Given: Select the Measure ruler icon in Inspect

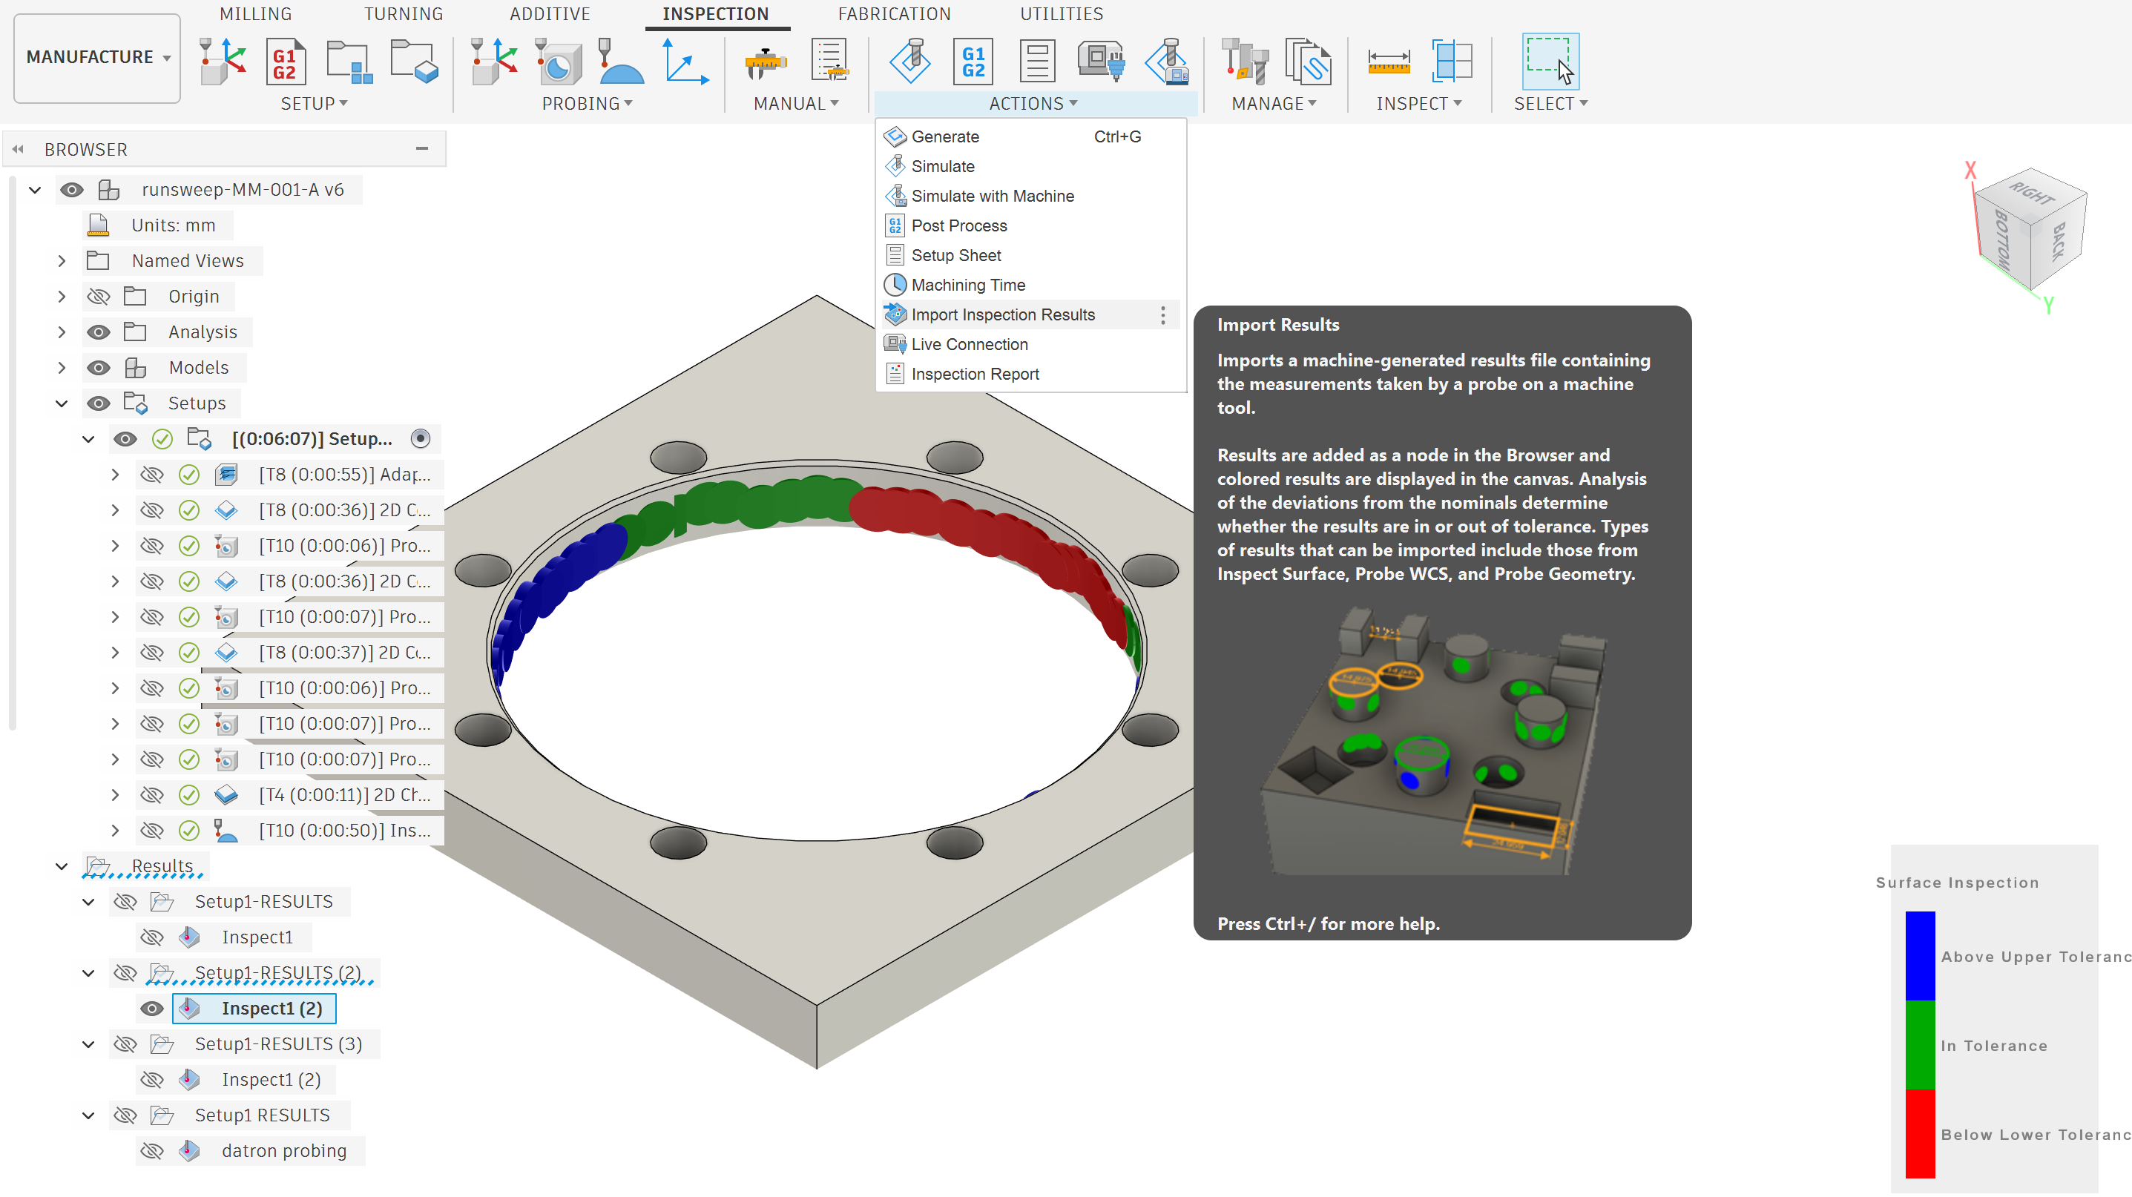Looking at the screenshot, I should (1389, 62).
